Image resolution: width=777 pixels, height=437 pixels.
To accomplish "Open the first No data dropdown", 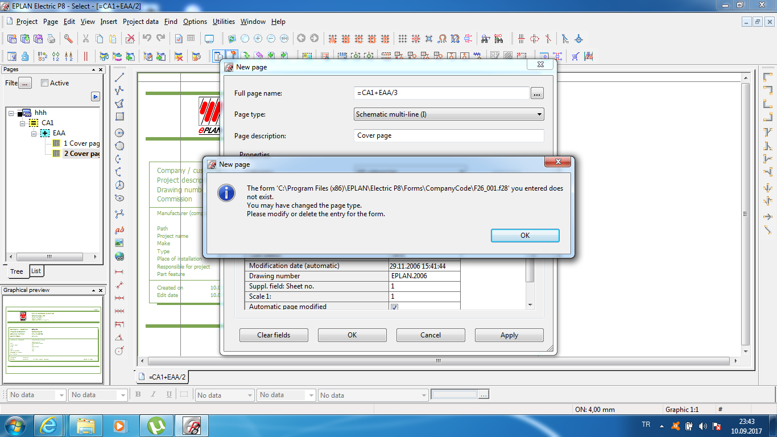I will pos(61,395).
